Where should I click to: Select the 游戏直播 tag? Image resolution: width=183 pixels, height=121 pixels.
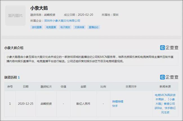[37, 27]
